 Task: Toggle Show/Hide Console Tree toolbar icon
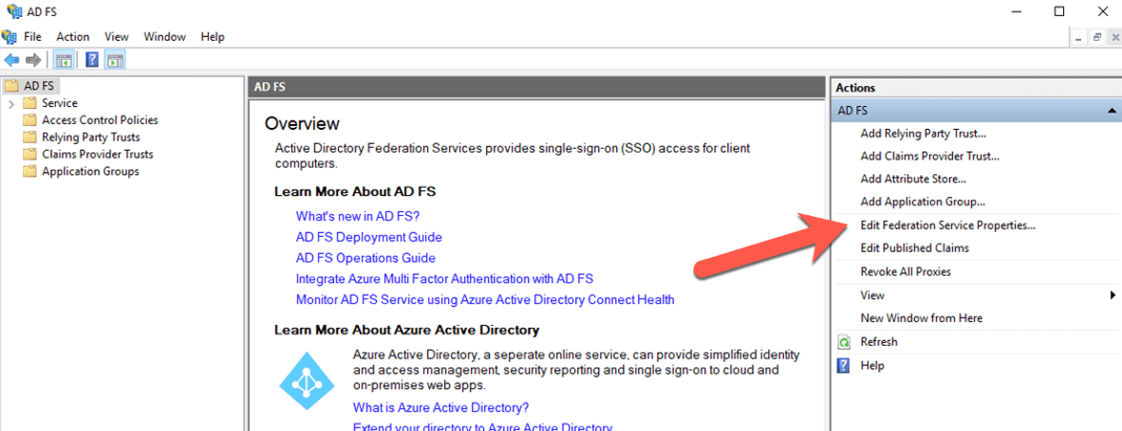(x=64, y=60)
